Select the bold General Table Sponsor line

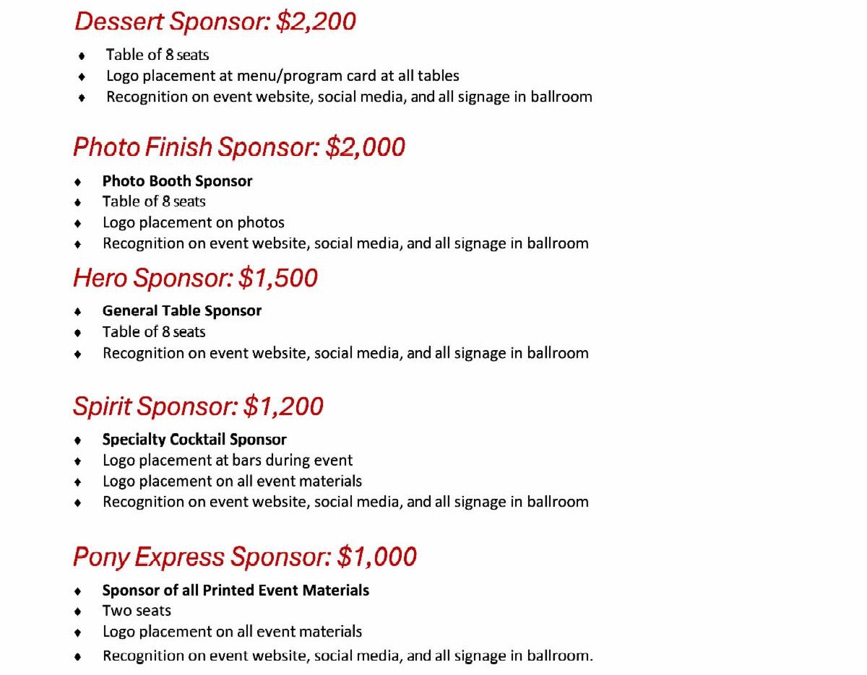[x=181, y=311]
